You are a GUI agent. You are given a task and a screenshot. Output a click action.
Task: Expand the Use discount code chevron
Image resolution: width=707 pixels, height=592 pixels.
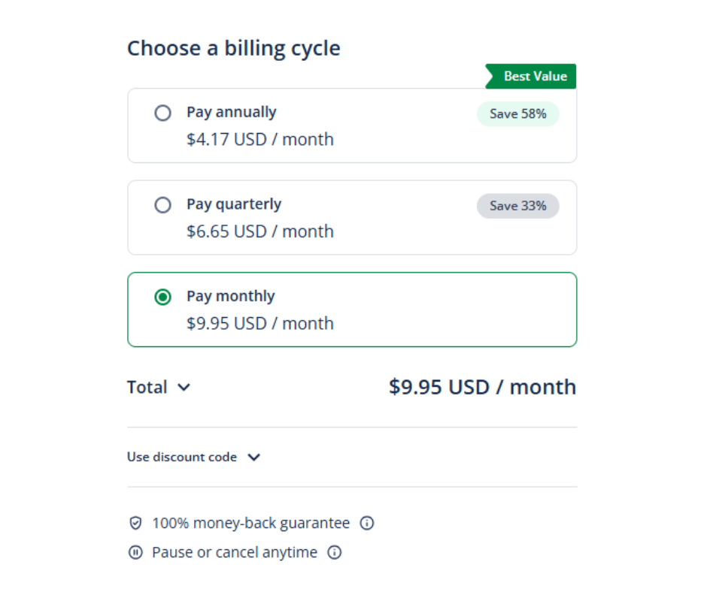[254, 457]
